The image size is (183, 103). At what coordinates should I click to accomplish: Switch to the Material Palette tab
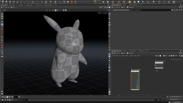132,51
